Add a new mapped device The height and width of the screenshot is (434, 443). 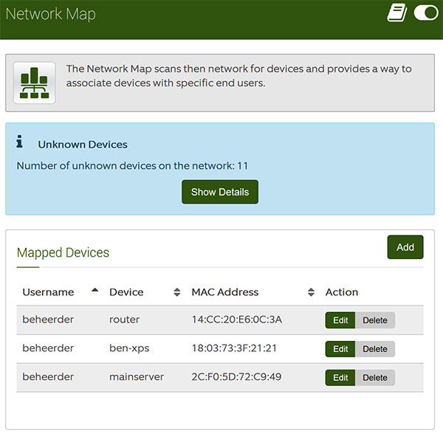point(405,247)
